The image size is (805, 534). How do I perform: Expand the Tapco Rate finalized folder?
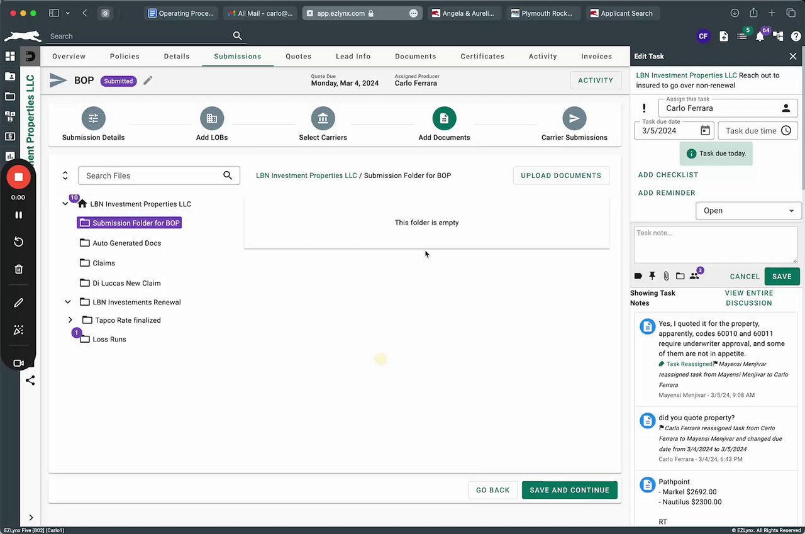click(x=70, y=320)
